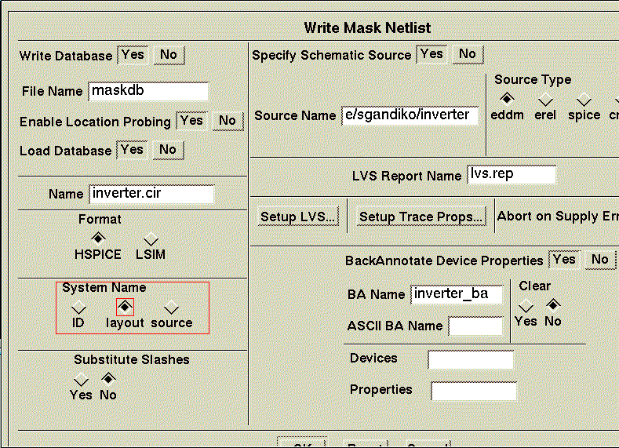619x448 pixels.
Task: Set Clear option to Yes
Action: [x=526, y=304]
